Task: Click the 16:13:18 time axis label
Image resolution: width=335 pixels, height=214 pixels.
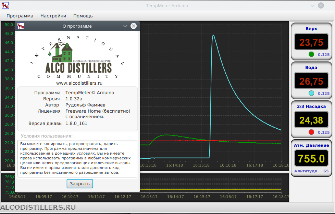Action: [x=148, y=165]
